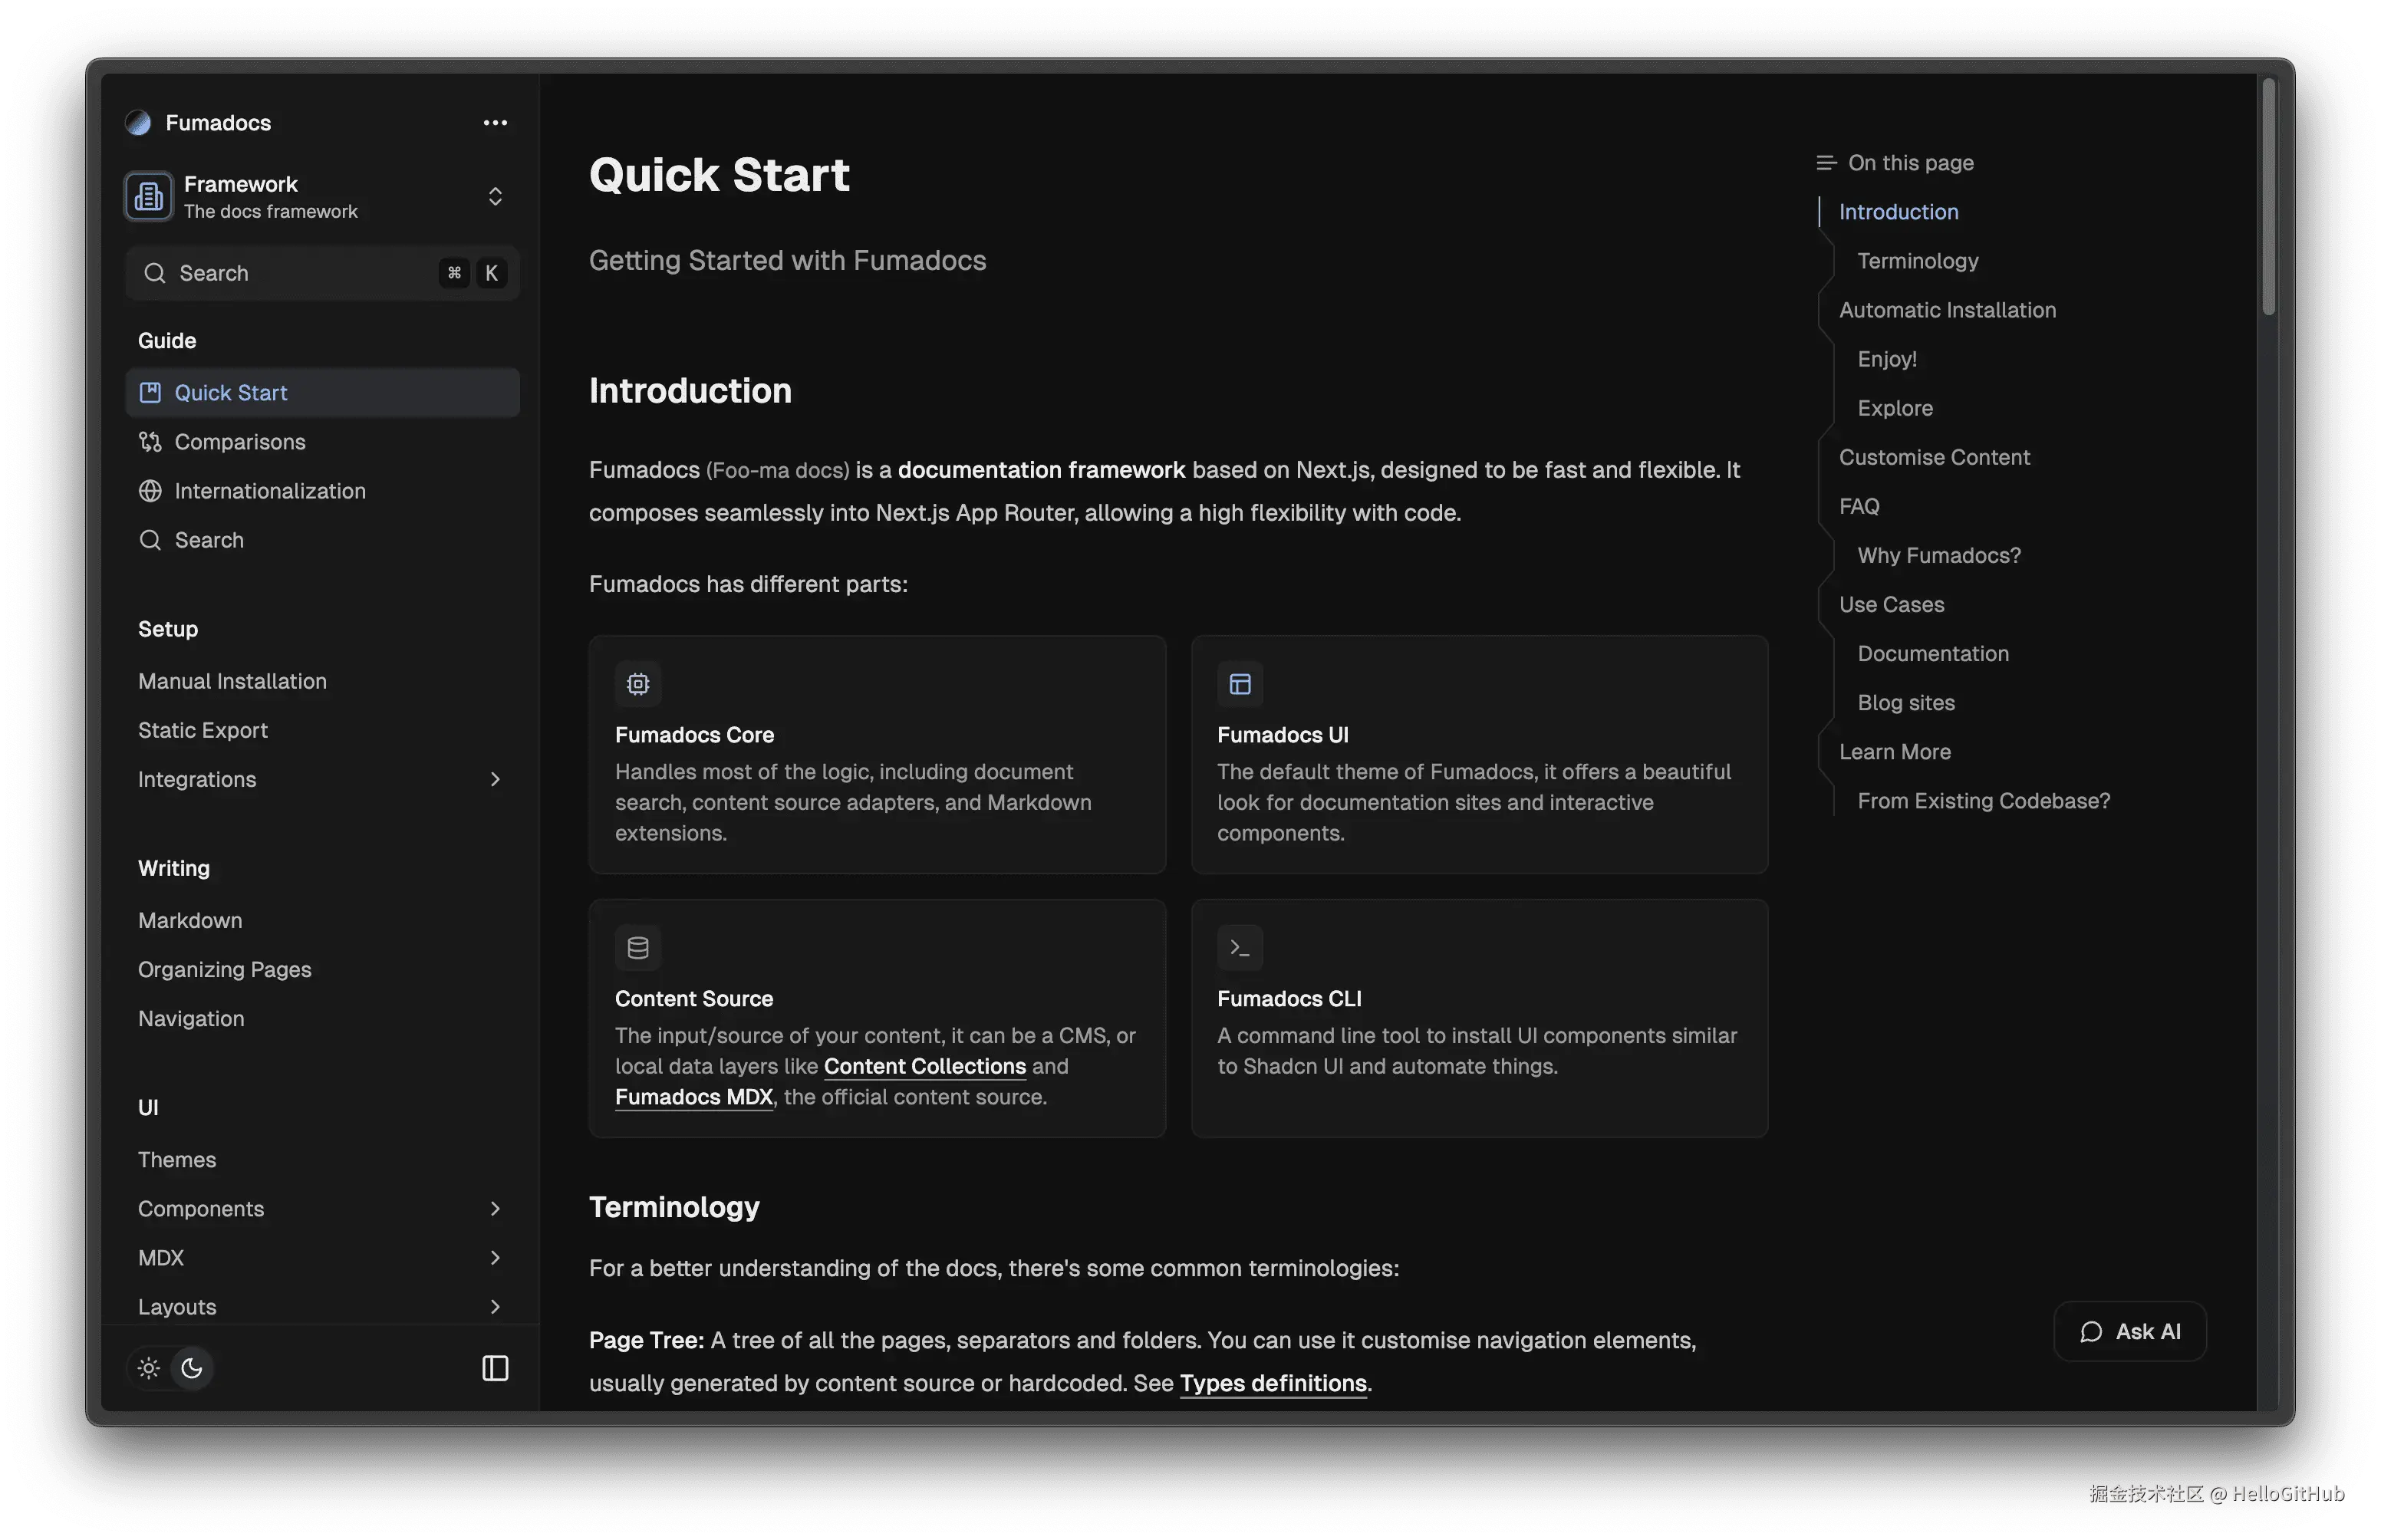This screenshot has width=2381, height=1540.
Task: Click the Content Source database icon
Action: point(638,948)
